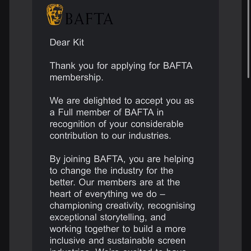Click "contribution to our industries." line
Screen dimensions: 251x251
[110, 136]
